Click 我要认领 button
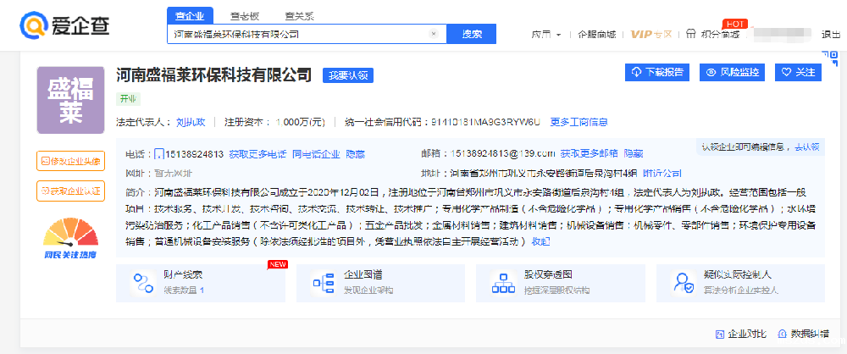The height and width of the screenshot is (354, 847). click(348, 75)
